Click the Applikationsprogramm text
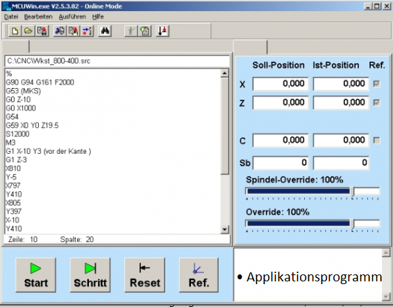Screen dimensions: 393x307 [x=314, y=277]
